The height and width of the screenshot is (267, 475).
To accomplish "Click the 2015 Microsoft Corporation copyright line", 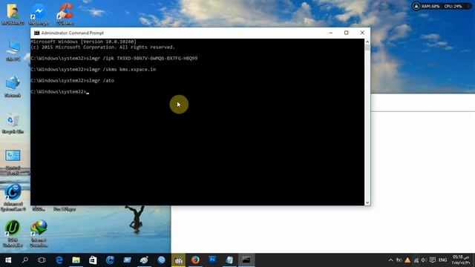I will 103,47.
